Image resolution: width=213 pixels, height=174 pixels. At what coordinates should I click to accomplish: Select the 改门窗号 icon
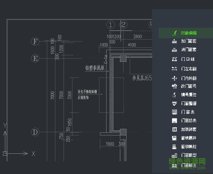point(174,86)
